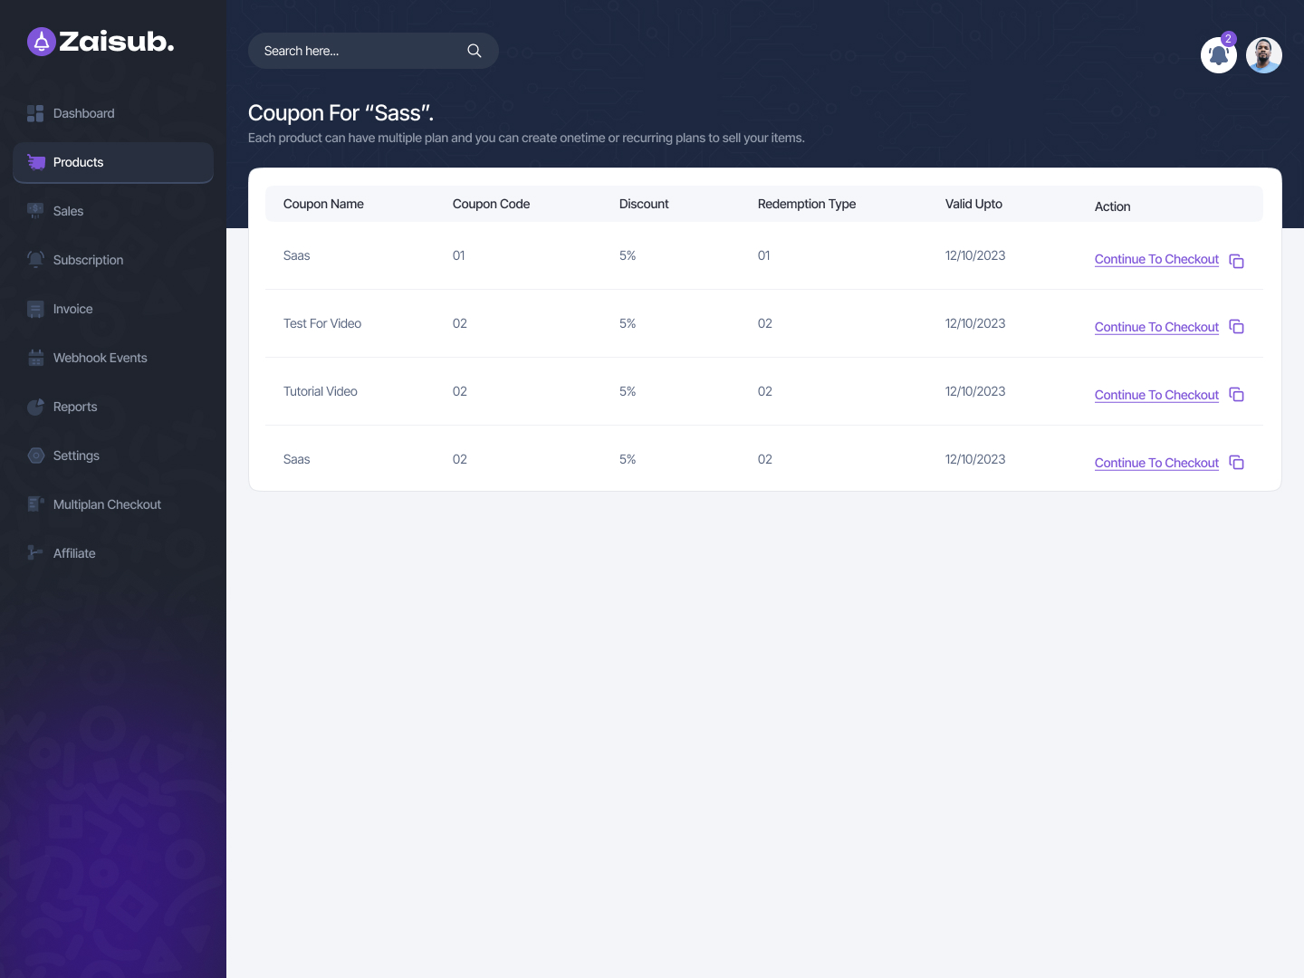Click Continue To Checkout for Tutorial Video
The height and width of the screenshot is (978, 1304).
[1156, 395]
